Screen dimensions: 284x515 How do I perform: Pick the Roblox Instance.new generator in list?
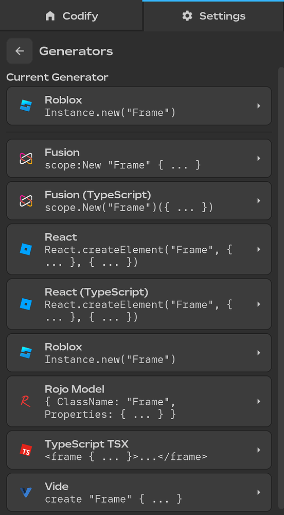point(139,353)
